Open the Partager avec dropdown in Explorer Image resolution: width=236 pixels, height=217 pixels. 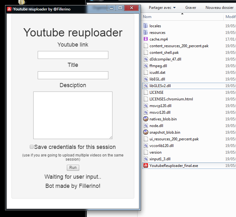162,8
